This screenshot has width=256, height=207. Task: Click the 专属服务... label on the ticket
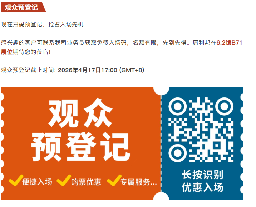click(138, 182)
